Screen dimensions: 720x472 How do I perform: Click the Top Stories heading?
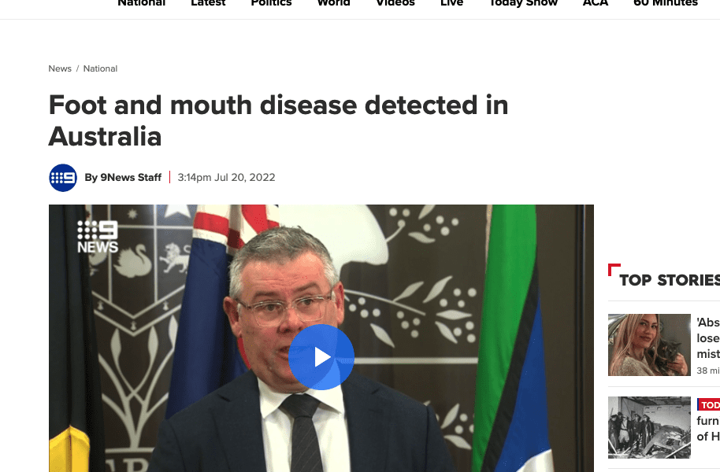point(670,280)
